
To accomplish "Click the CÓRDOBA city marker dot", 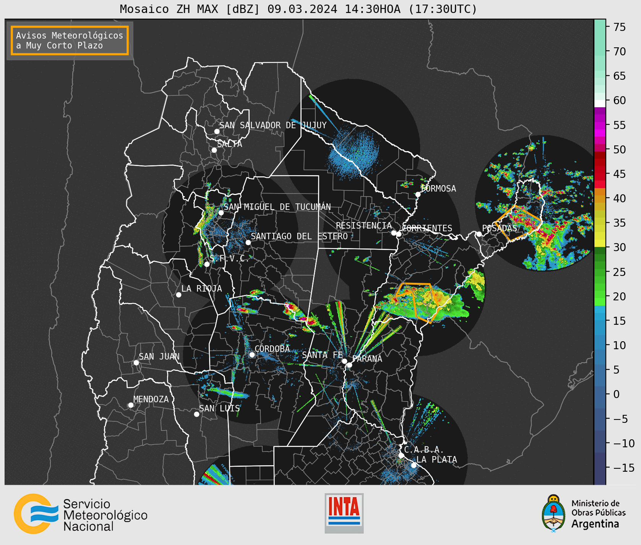I will [x=252, y=355].
